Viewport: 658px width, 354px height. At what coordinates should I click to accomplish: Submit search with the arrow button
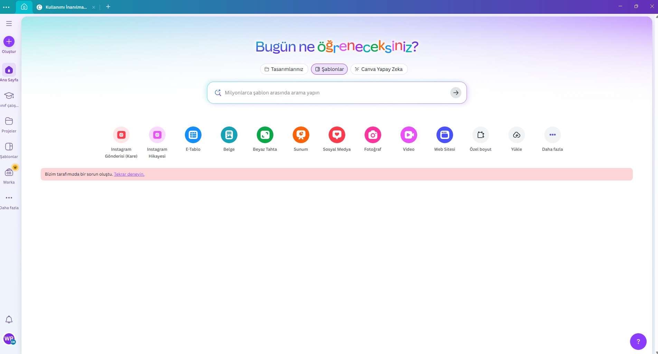455,93
